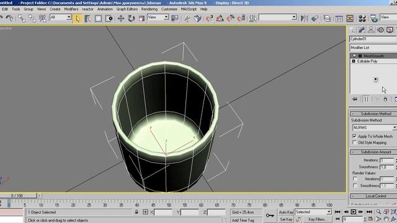Activate the Select and Scale tool
Screen dimensions: 397x223
pyautogui.click(x=142, y=19)
